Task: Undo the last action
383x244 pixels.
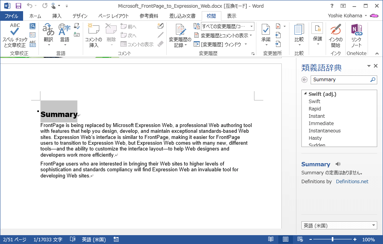Action: pos(30,6)
